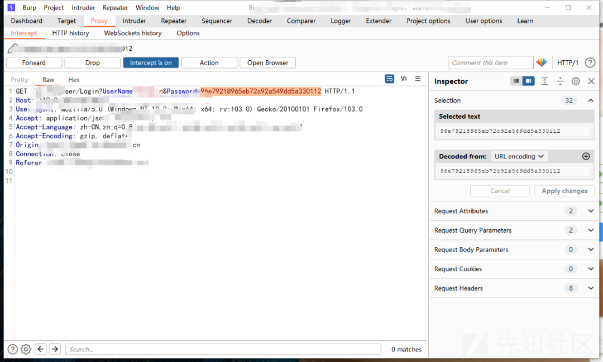Expand Request Body Parameters section
Image resolution: width=603 pixels, height=362 pixels.
(x=591, y=249)
